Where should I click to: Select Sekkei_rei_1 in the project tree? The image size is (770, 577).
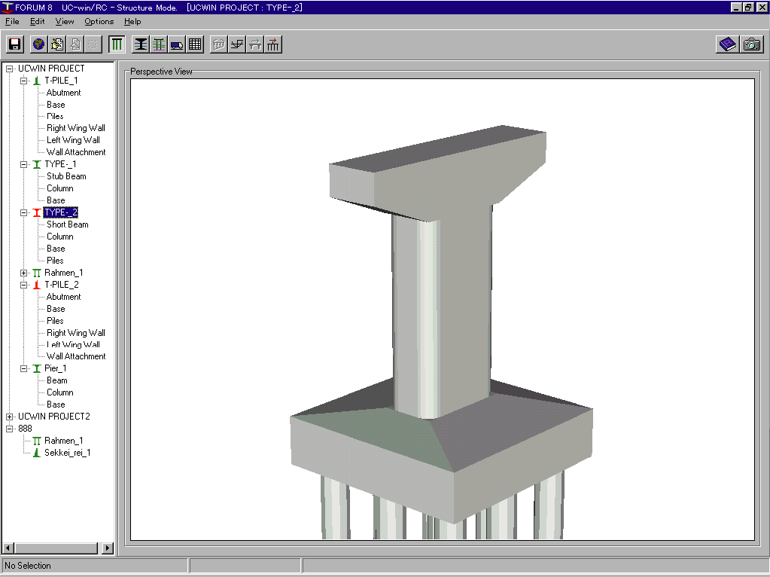[x=67, y=453]
